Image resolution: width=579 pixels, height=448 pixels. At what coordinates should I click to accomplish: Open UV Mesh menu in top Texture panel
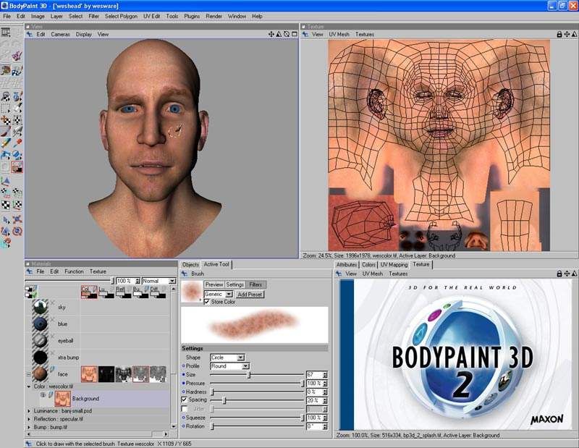(339, 34)
